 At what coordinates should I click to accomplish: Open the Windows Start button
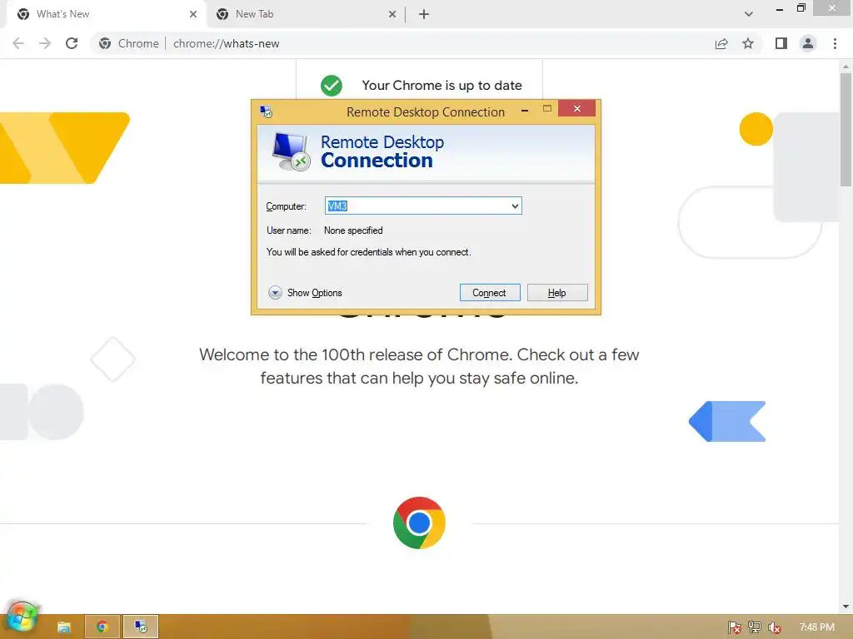(21, 618)
